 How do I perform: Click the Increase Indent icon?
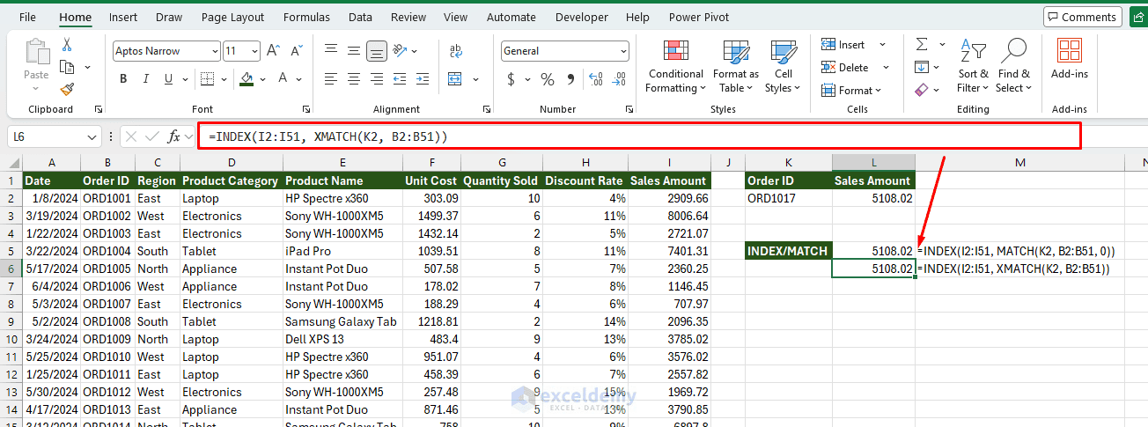click(x=423, y=79)
